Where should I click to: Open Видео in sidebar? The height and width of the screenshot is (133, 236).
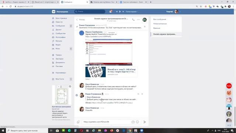coord(58,45)
